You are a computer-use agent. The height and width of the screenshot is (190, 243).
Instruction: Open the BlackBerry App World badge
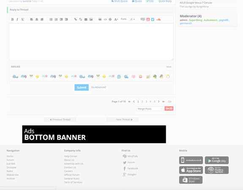tap(217, 170)
